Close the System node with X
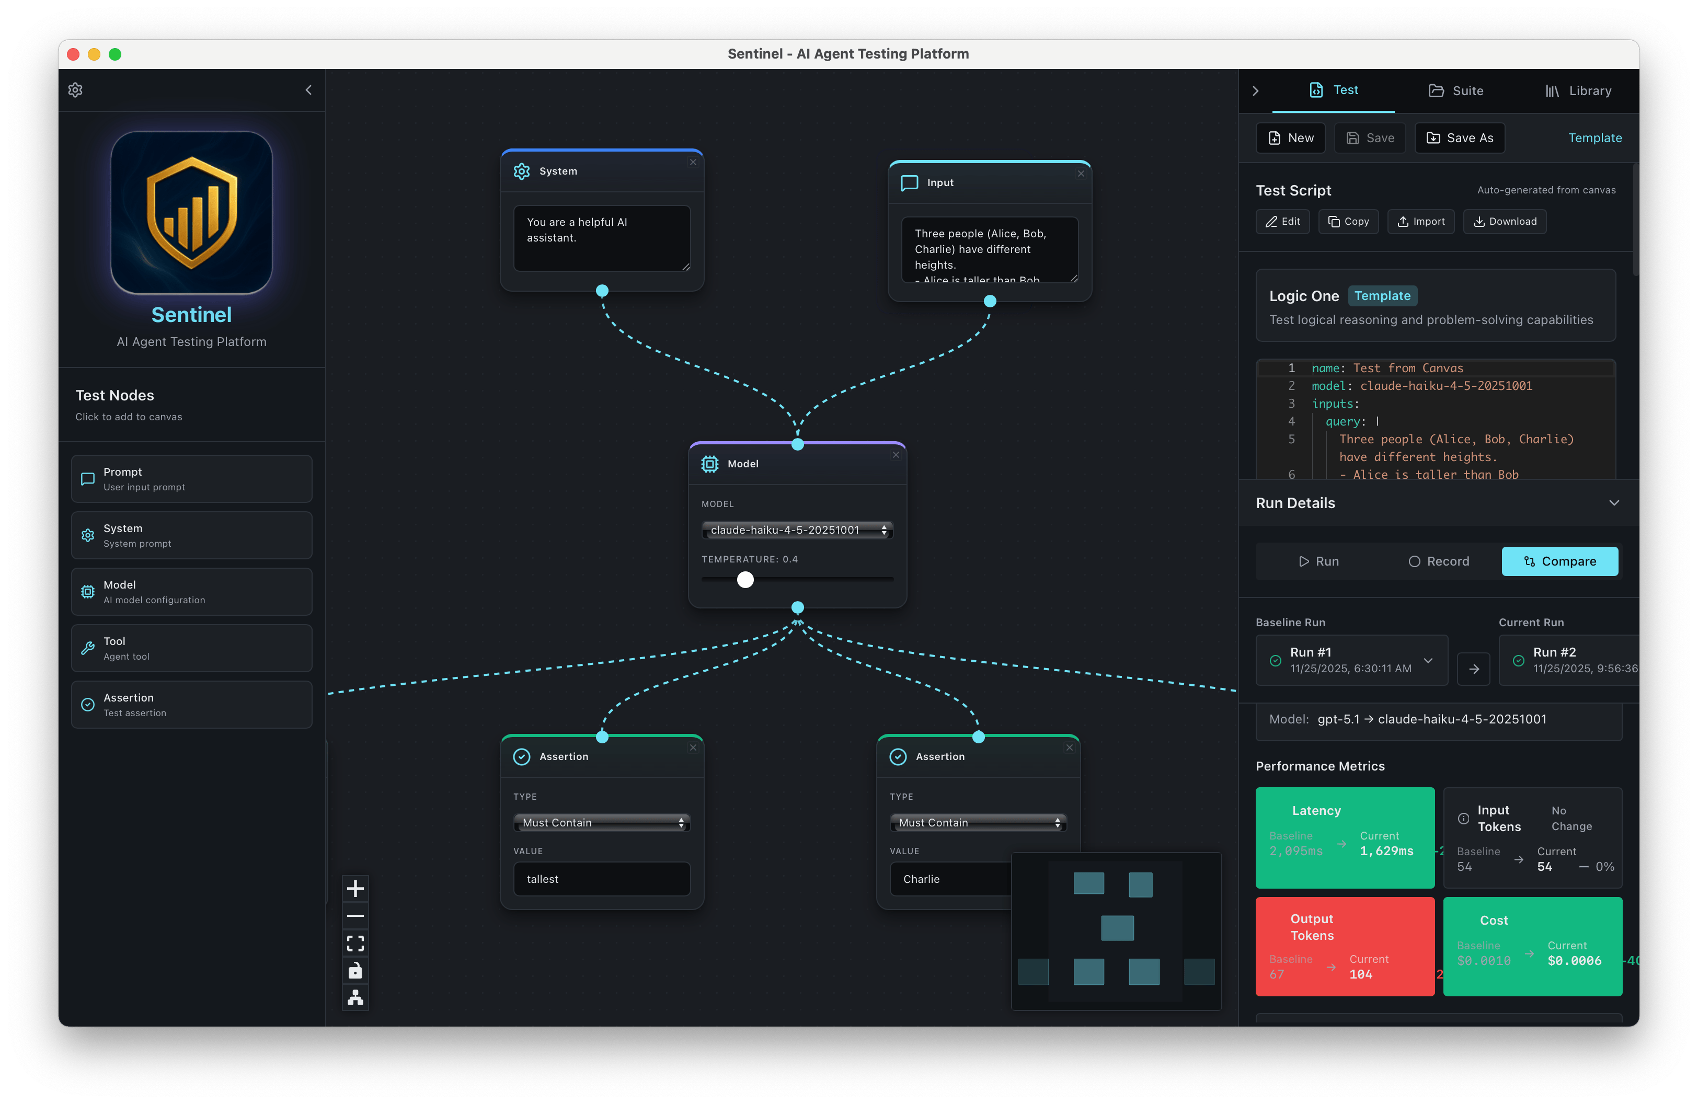Screen dimensions: 1698x1104 point(693,163)
